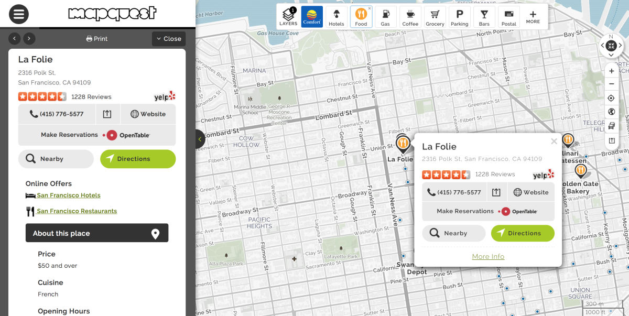Remove the Food filter by clicking its X

click(x=370, y=8)
